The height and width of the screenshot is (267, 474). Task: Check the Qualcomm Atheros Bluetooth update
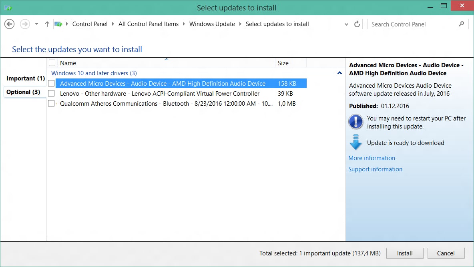(51, 103)
